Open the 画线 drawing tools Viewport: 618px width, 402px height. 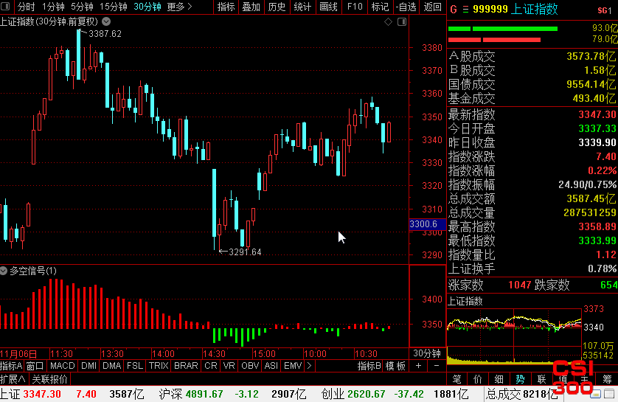[328, 7]
